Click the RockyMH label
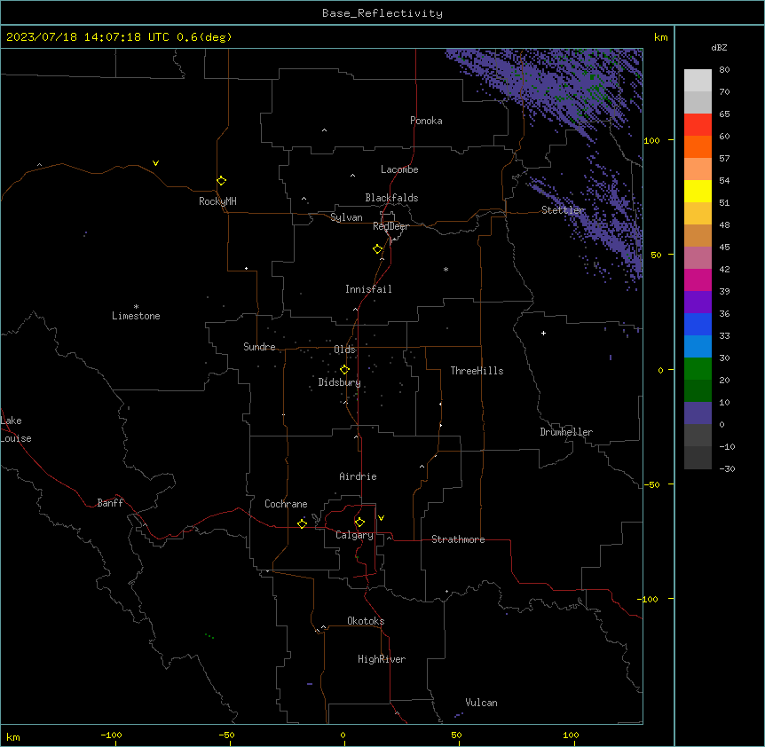 [x=217, y=201]
